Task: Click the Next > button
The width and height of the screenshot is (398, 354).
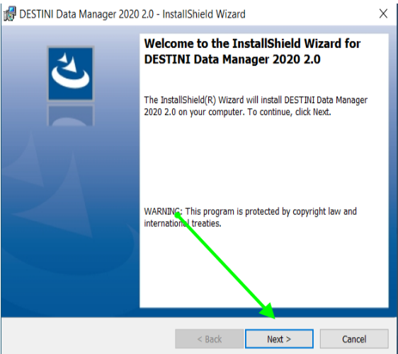Action: click(x=279, y=338)
